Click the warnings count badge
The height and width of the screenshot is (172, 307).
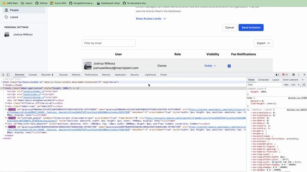(x=277, y=75)
